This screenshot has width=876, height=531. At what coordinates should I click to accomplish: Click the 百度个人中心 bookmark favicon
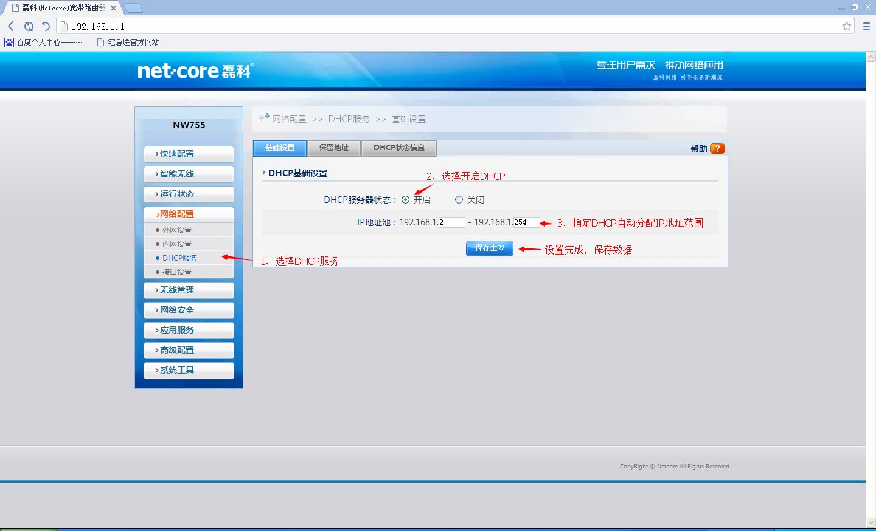point(9,42)
